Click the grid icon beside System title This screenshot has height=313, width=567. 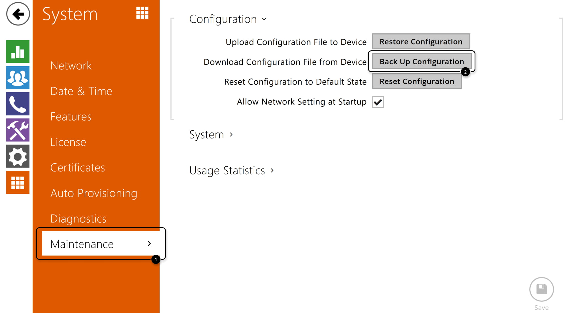click(142, 13)
